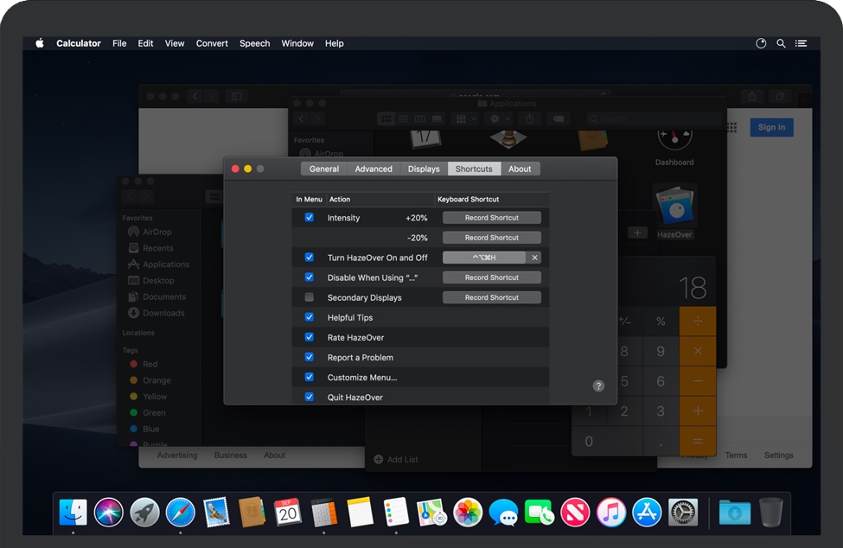
Task: Launch Siri from the Dock
Action: click(x=109, y=512)
